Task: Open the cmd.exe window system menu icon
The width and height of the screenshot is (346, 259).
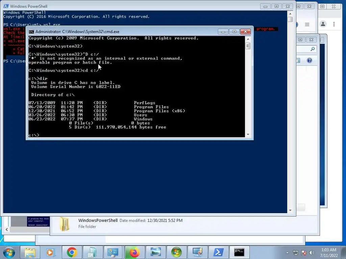Action: 31,32
